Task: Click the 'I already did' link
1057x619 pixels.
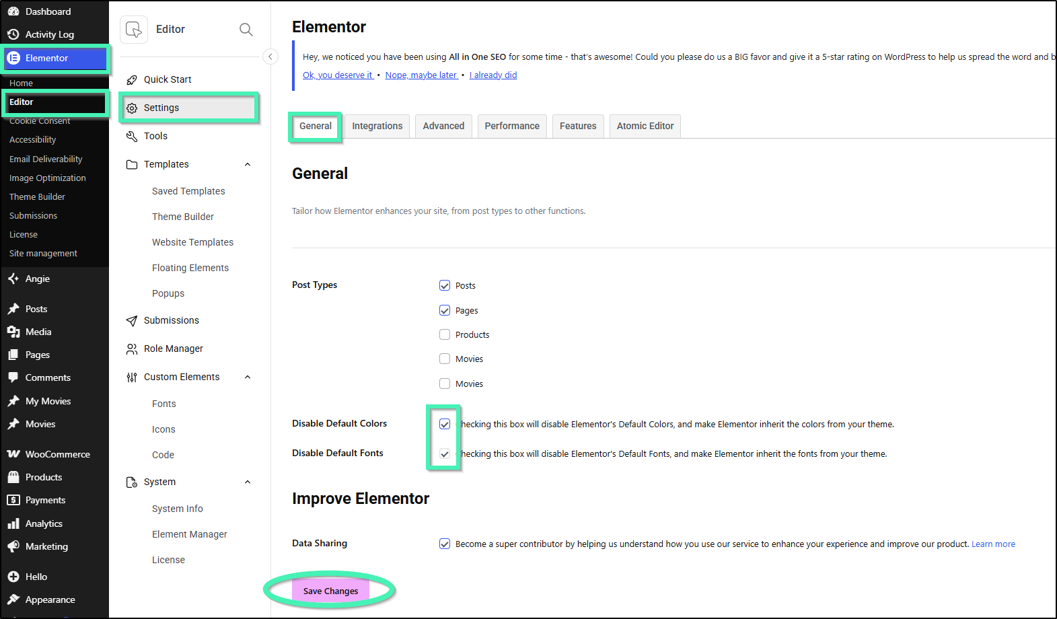Action: pos(493,75)
